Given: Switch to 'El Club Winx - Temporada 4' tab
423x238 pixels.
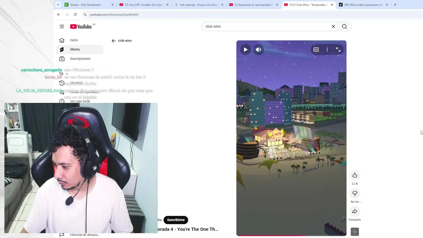Looking at the screenshot, I should [308, 5].
